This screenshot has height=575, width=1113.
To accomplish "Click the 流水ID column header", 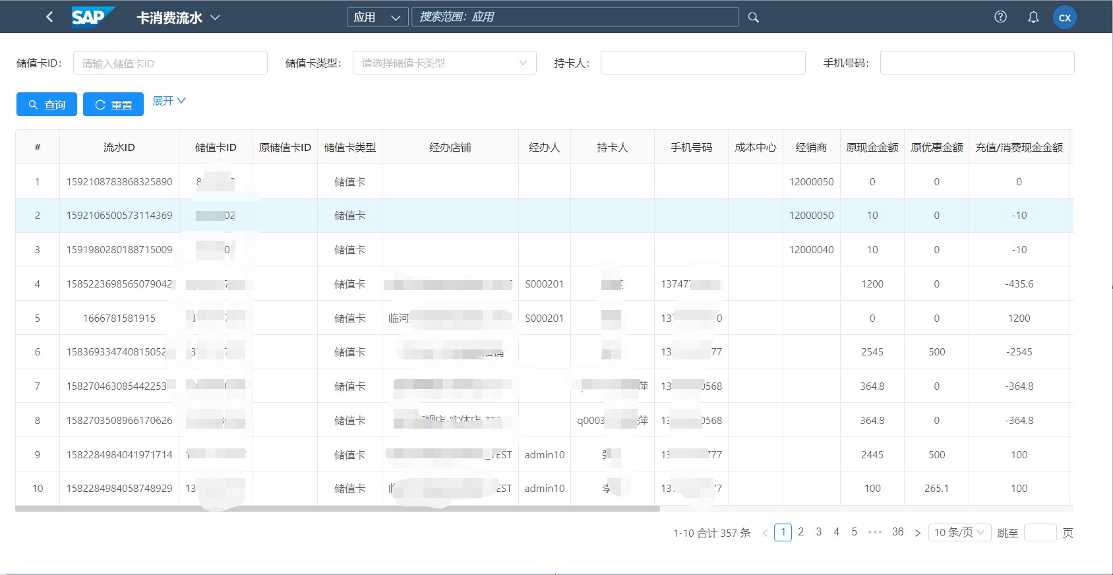I will [119, 148].
